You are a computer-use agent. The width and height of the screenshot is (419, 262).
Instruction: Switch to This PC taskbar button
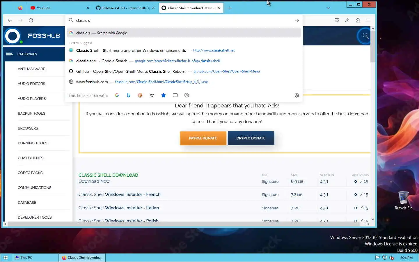[35, 258]
